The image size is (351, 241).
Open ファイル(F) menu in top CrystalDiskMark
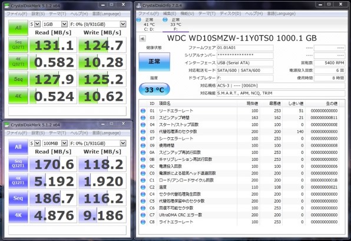(17, 14)
